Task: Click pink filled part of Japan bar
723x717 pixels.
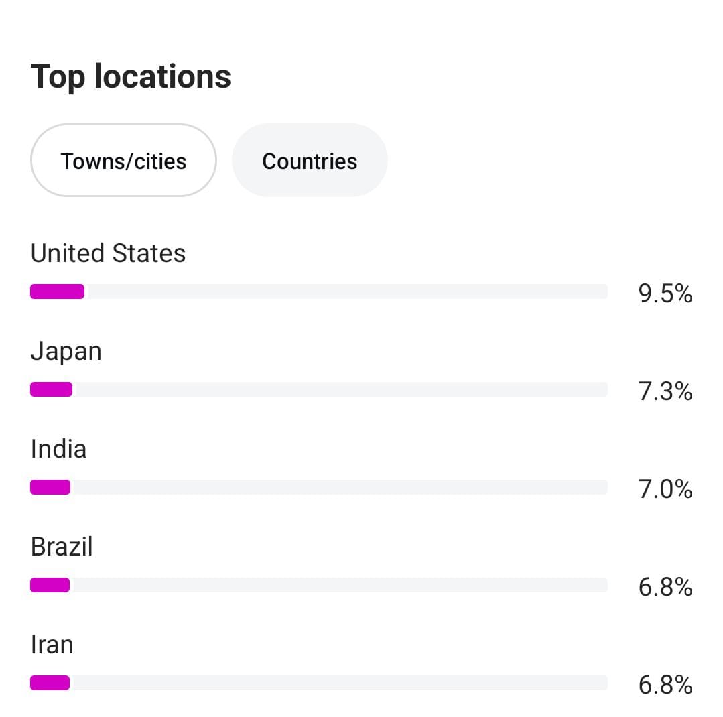Action: pyautogui.click(x=51, y=389)
